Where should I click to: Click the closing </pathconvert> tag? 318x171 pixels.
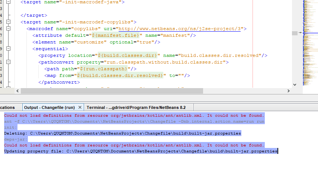point(59,82)
